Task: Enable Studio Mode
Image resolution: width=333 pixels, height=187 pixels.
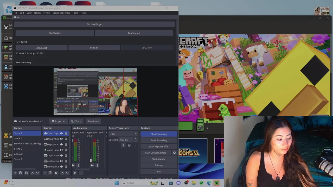Action: (x=159, y=159)
